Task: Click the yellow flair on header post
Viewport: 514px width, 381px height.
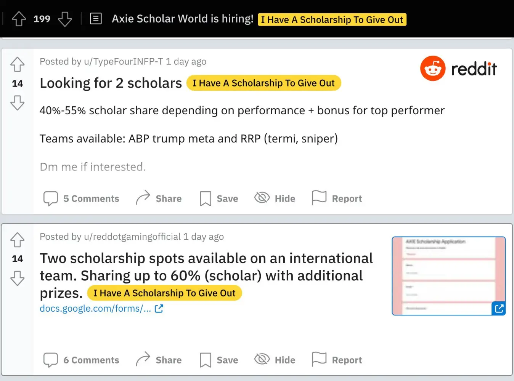Action: [x=332, y=20]
